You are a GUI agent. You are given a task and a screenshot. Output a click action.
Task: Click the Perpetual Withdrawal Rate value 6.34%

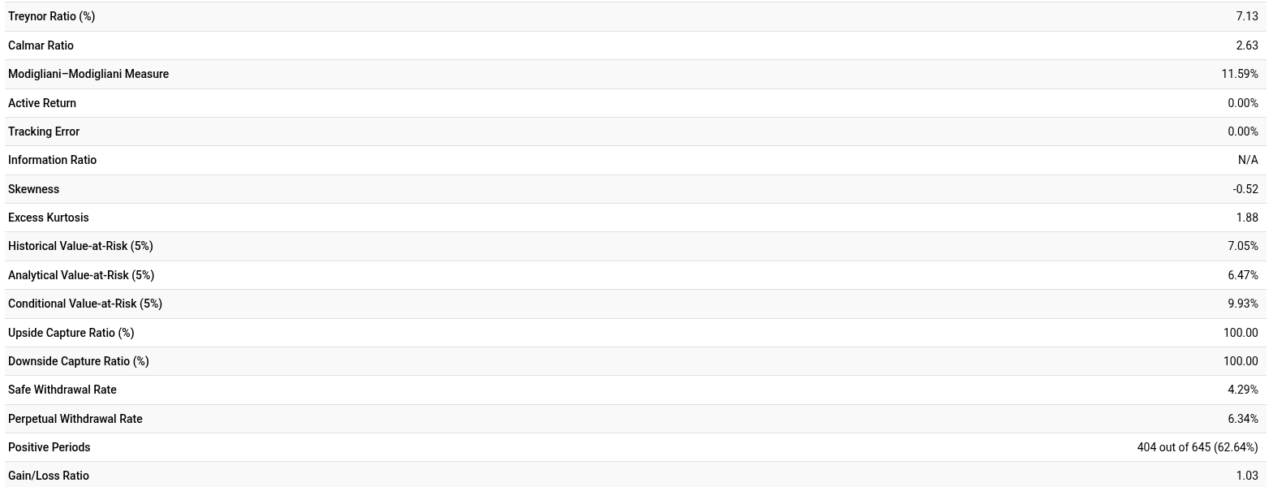click(x=1242, y=419)
